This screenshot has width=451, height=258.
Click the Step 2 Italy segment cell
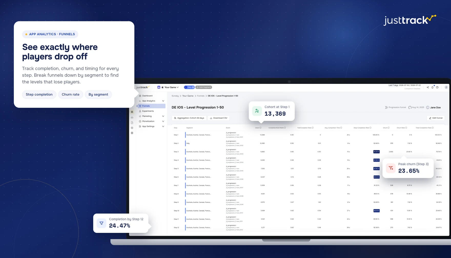[x=188, y=143]
